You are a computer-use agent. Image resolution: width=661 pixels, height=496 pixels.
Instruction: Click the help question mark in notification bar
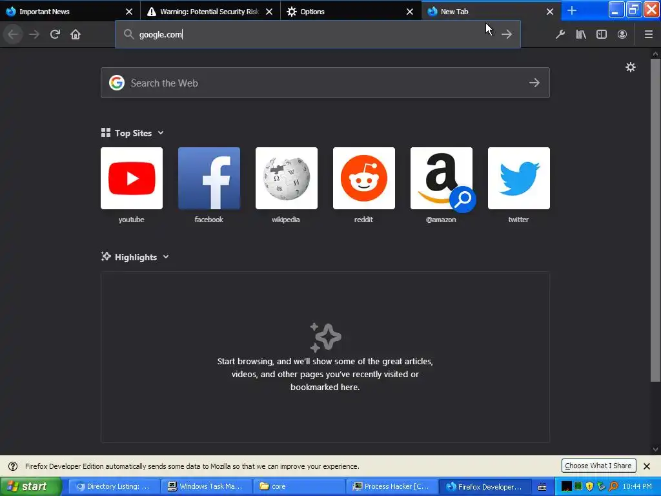[x=13, y=466]
